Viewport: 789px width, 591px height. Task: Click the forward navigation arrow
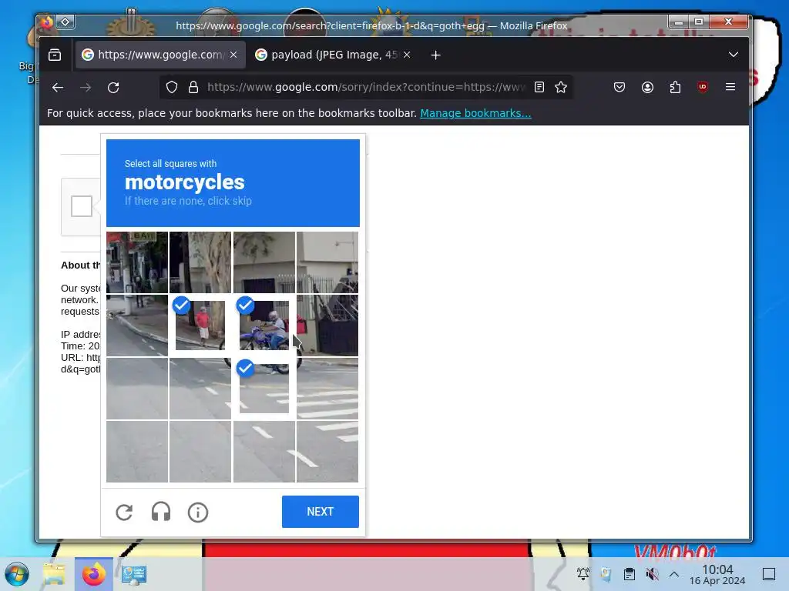tap(86, 88)
